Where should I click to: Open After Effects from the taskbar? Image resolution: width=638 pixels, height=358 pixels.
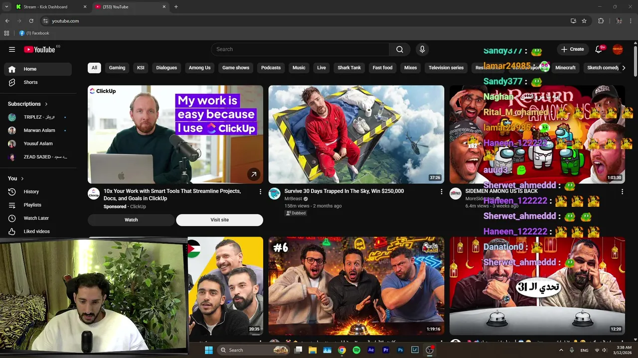click(x=371, y=350)
